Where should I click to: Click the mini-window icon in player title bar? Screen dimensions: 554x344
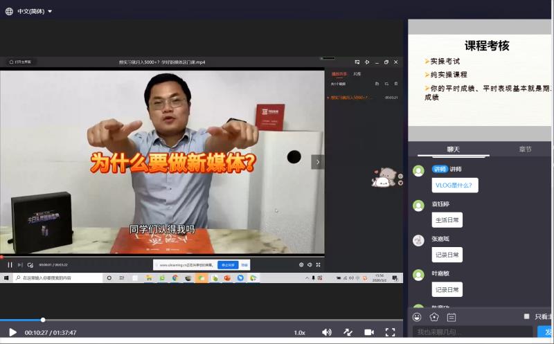357,62
